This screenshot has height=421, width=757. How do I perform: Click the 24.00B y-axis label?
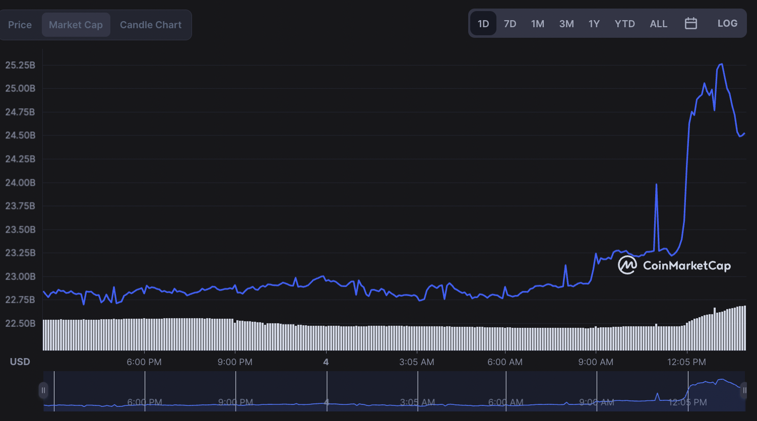[x=20, y=182]
